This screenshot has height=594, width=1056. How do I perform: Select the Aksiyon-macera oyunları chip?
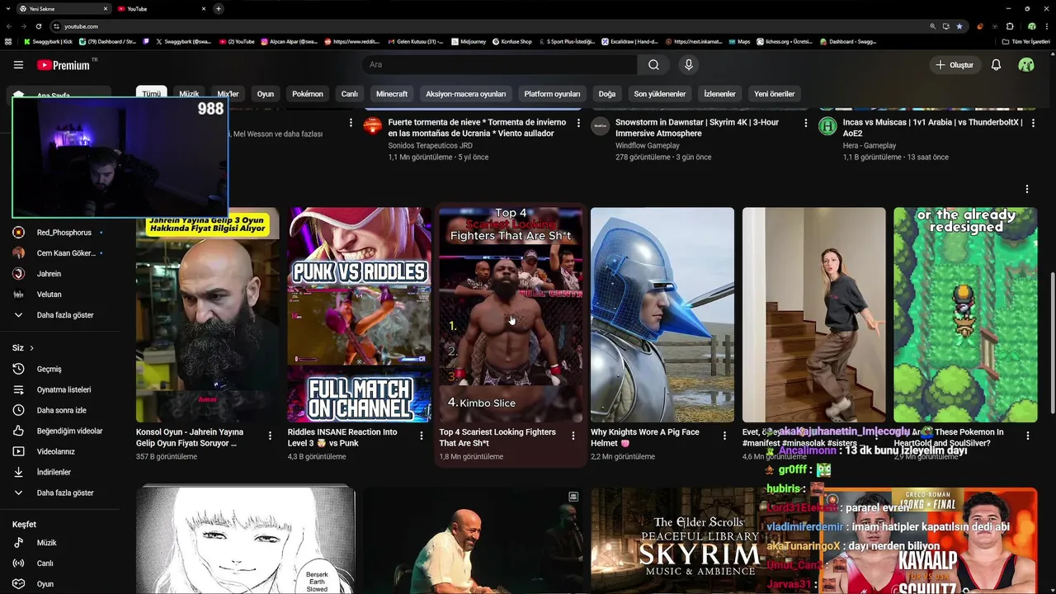465,94
